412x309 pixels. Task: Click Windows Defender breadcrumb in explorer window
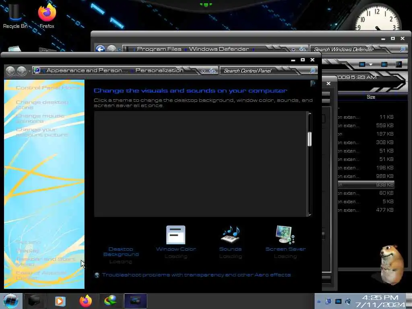[219, 49]
